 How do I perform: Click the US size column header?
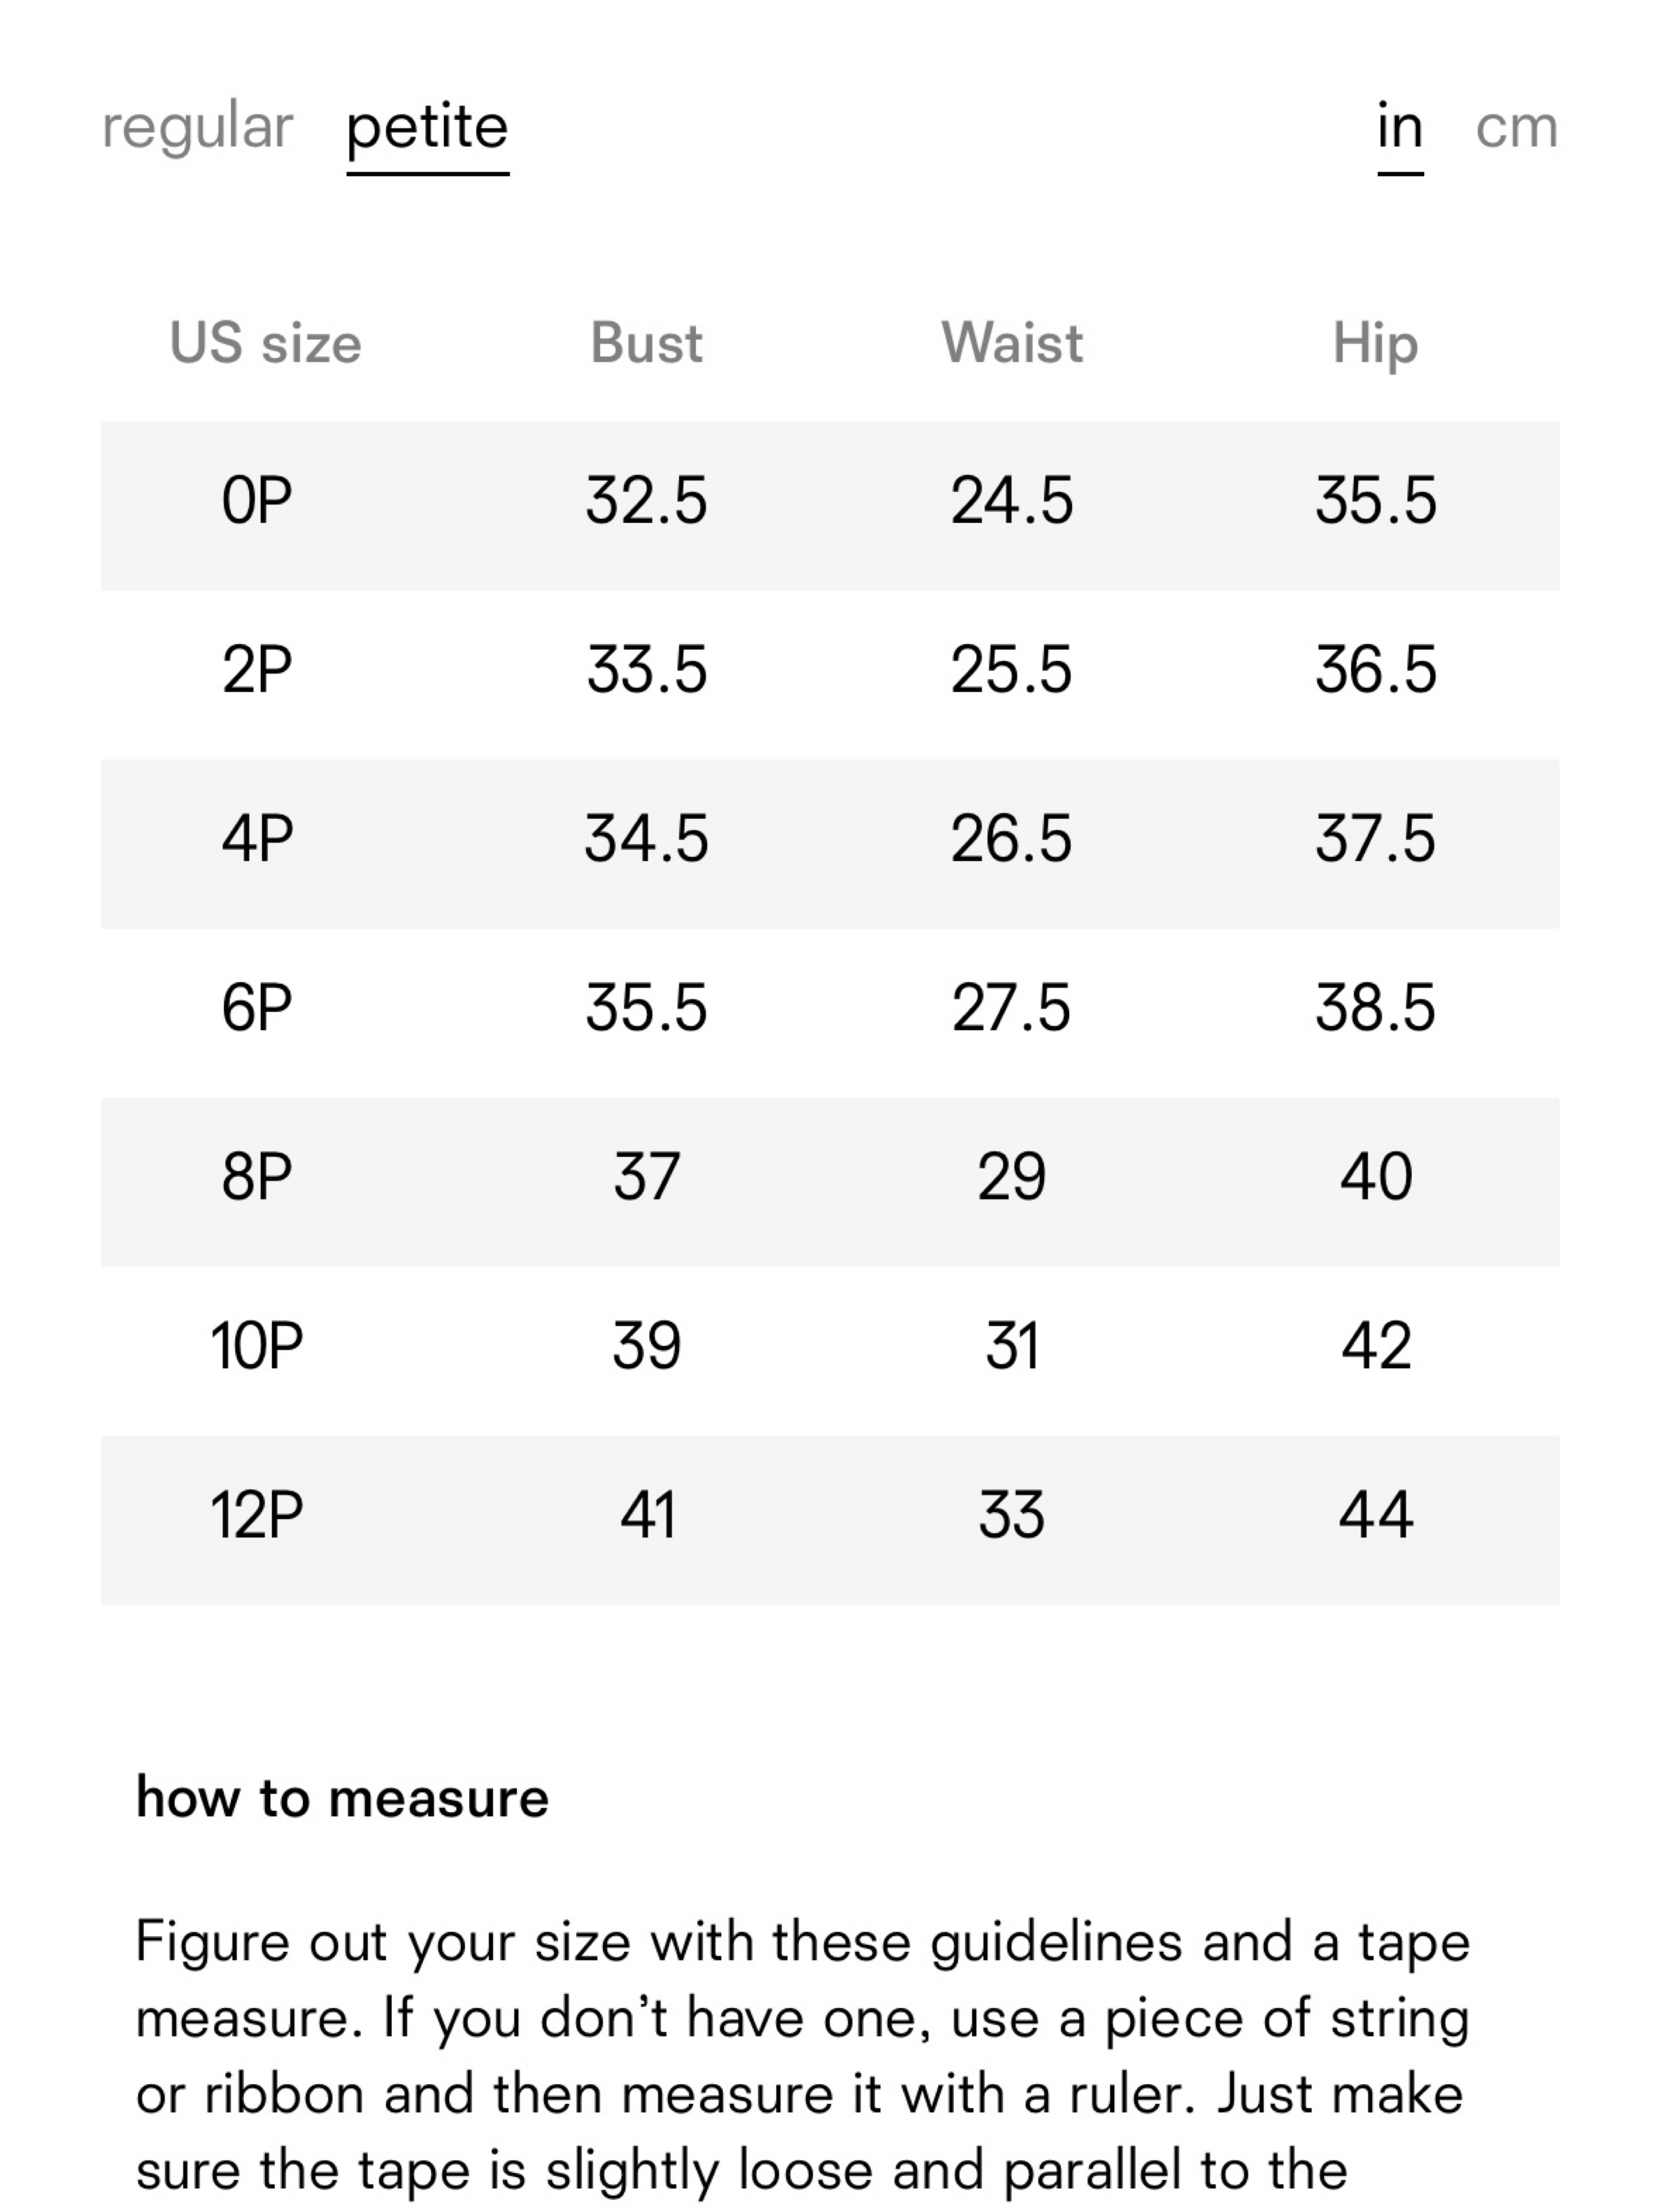pos(265,343)
